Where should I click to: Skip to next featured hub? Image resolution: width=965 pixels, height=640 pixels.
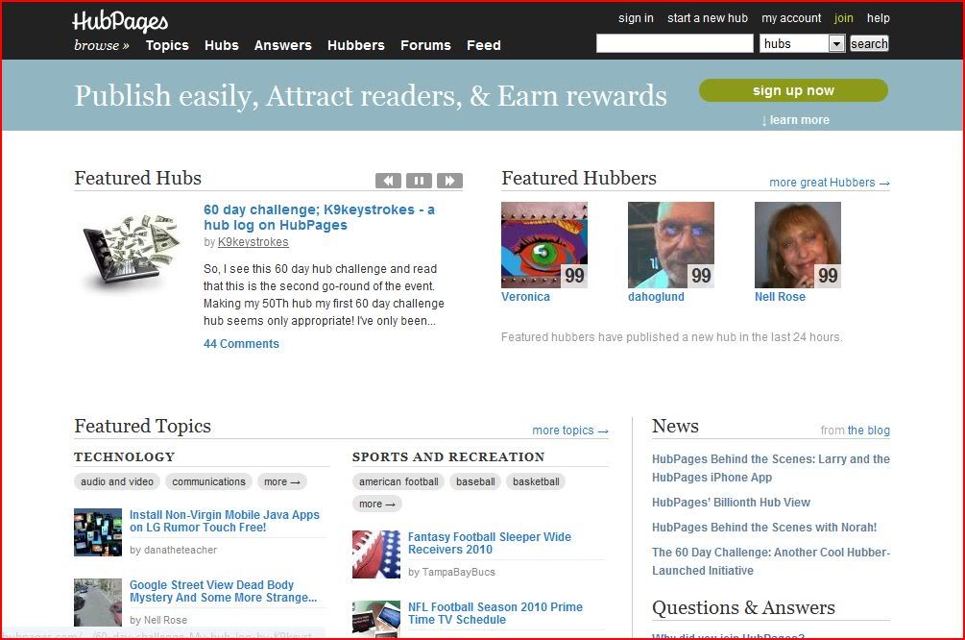pos(450,181)
